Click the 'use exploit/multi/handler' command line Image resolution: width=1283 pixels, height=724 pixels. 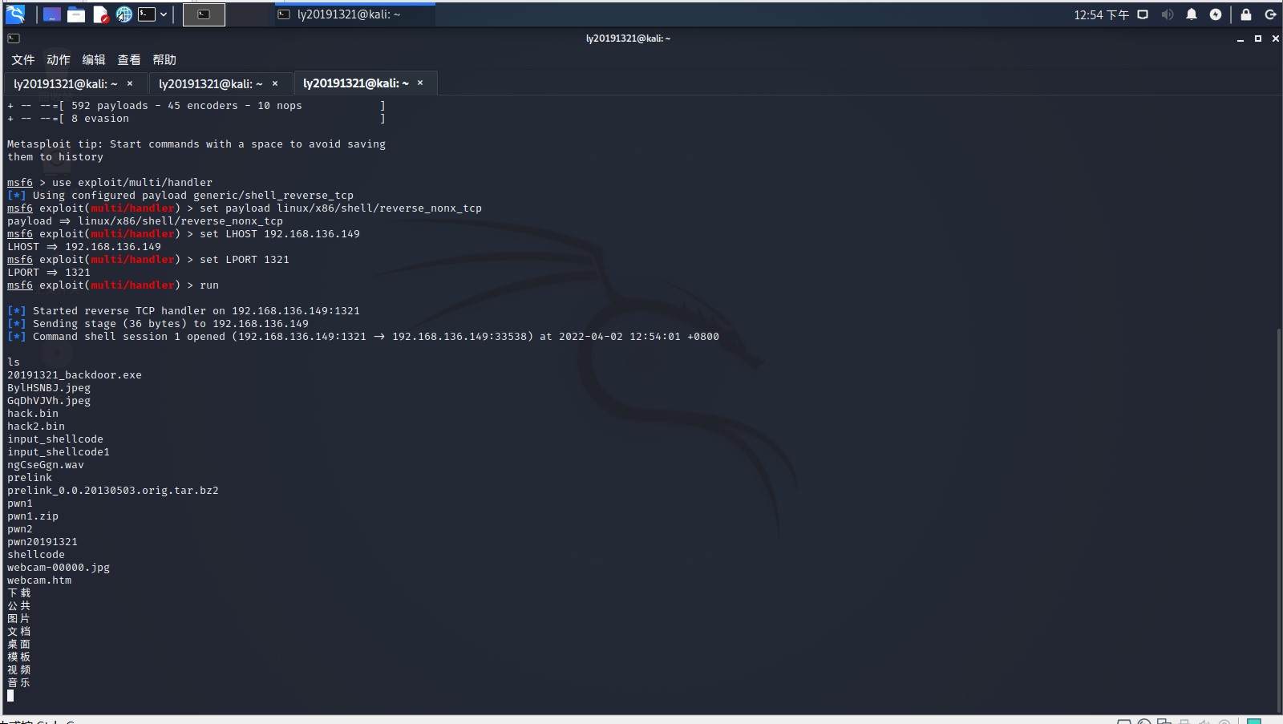pyautogui.click(x=132, y=183)
